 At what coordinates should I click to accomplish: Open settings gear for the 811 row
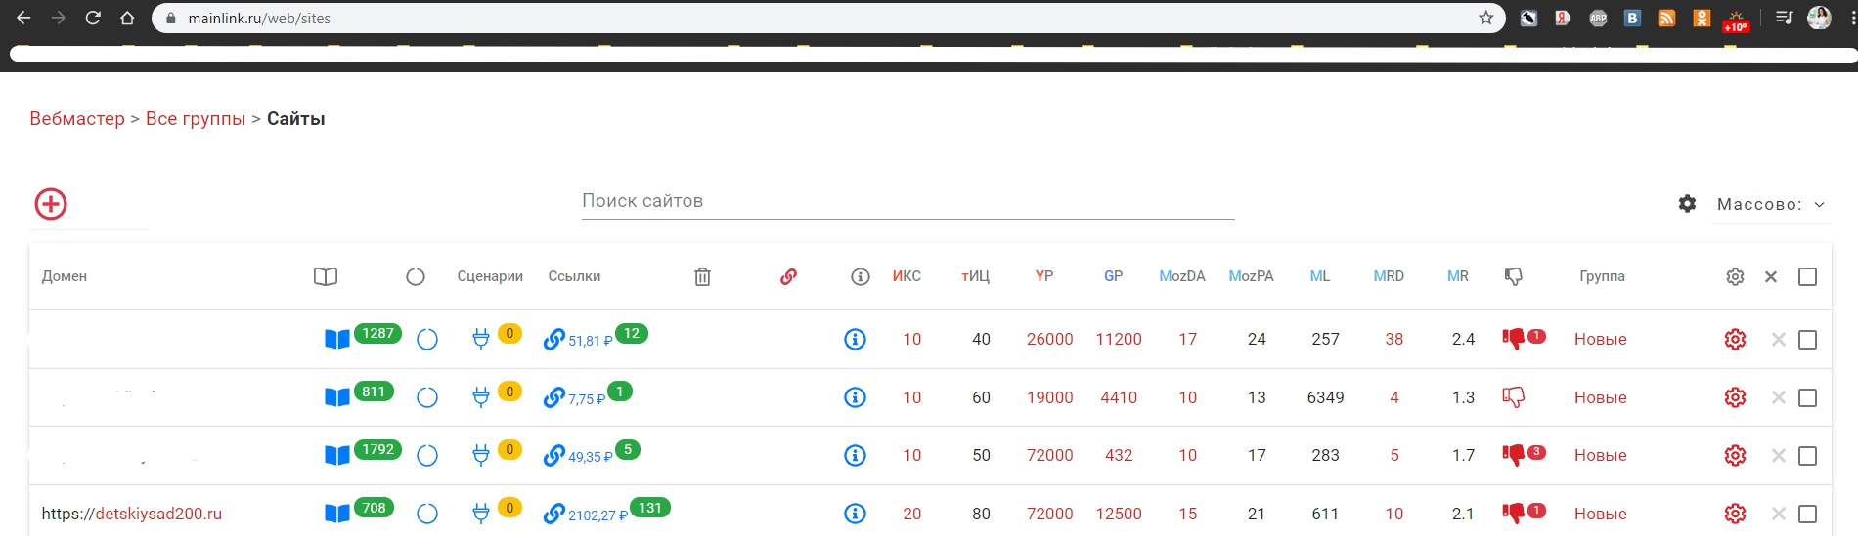pyautogui.click(x=1735, y=397)
